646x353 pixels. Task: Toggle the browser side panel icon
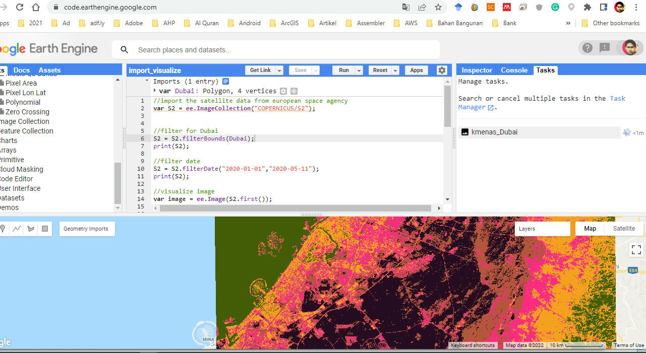click(604, 7)
